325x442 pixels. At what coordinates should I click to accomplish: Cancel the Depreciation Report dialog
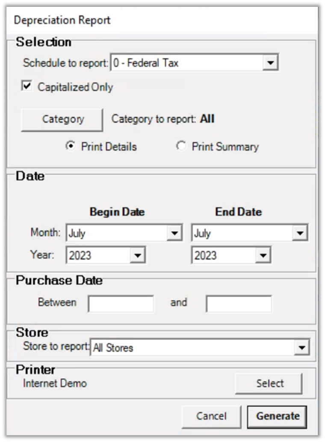coord(211,416)
